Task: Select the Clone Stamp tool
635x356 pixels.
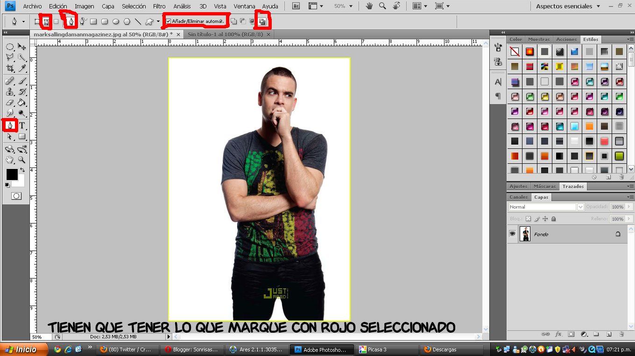Action: click(x=10, y=91)
